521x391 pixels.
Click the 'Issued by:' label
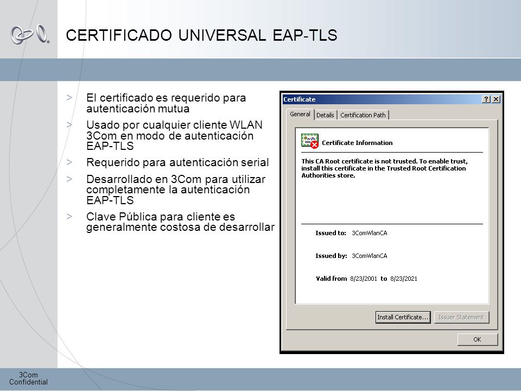tap(331, 256)
